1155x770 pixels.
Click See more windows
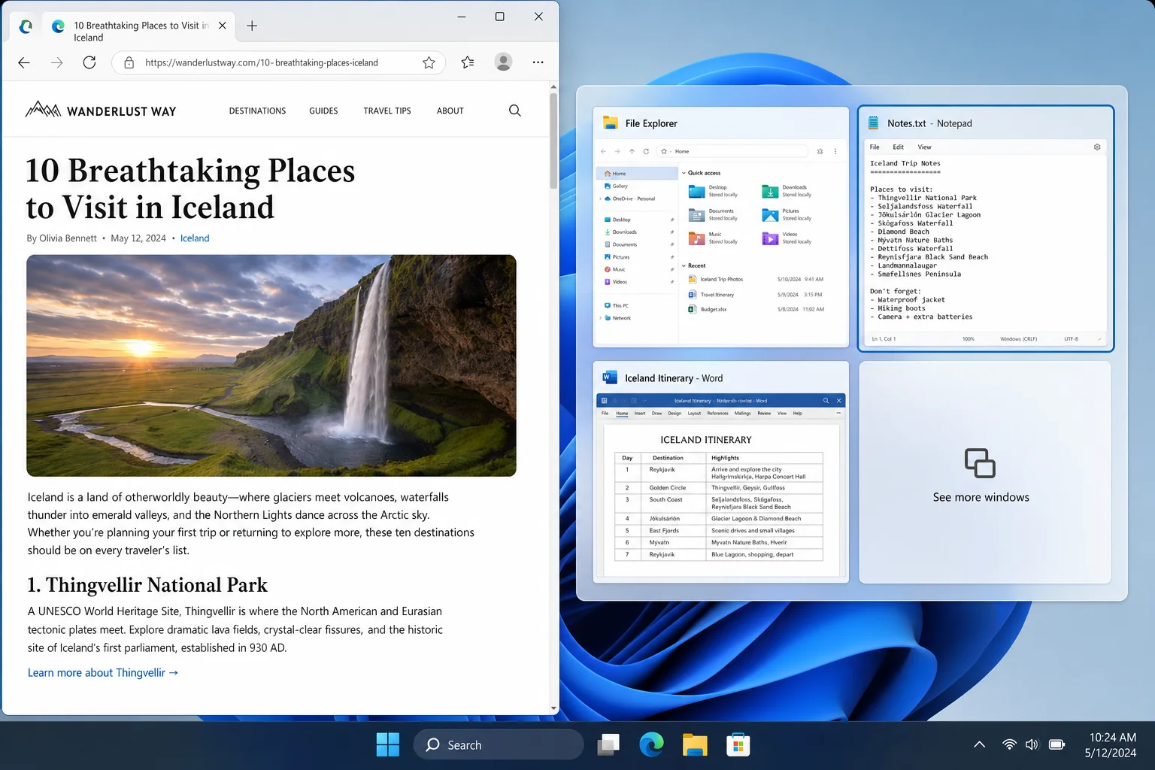pyautogui.click(x=985, y=472)
